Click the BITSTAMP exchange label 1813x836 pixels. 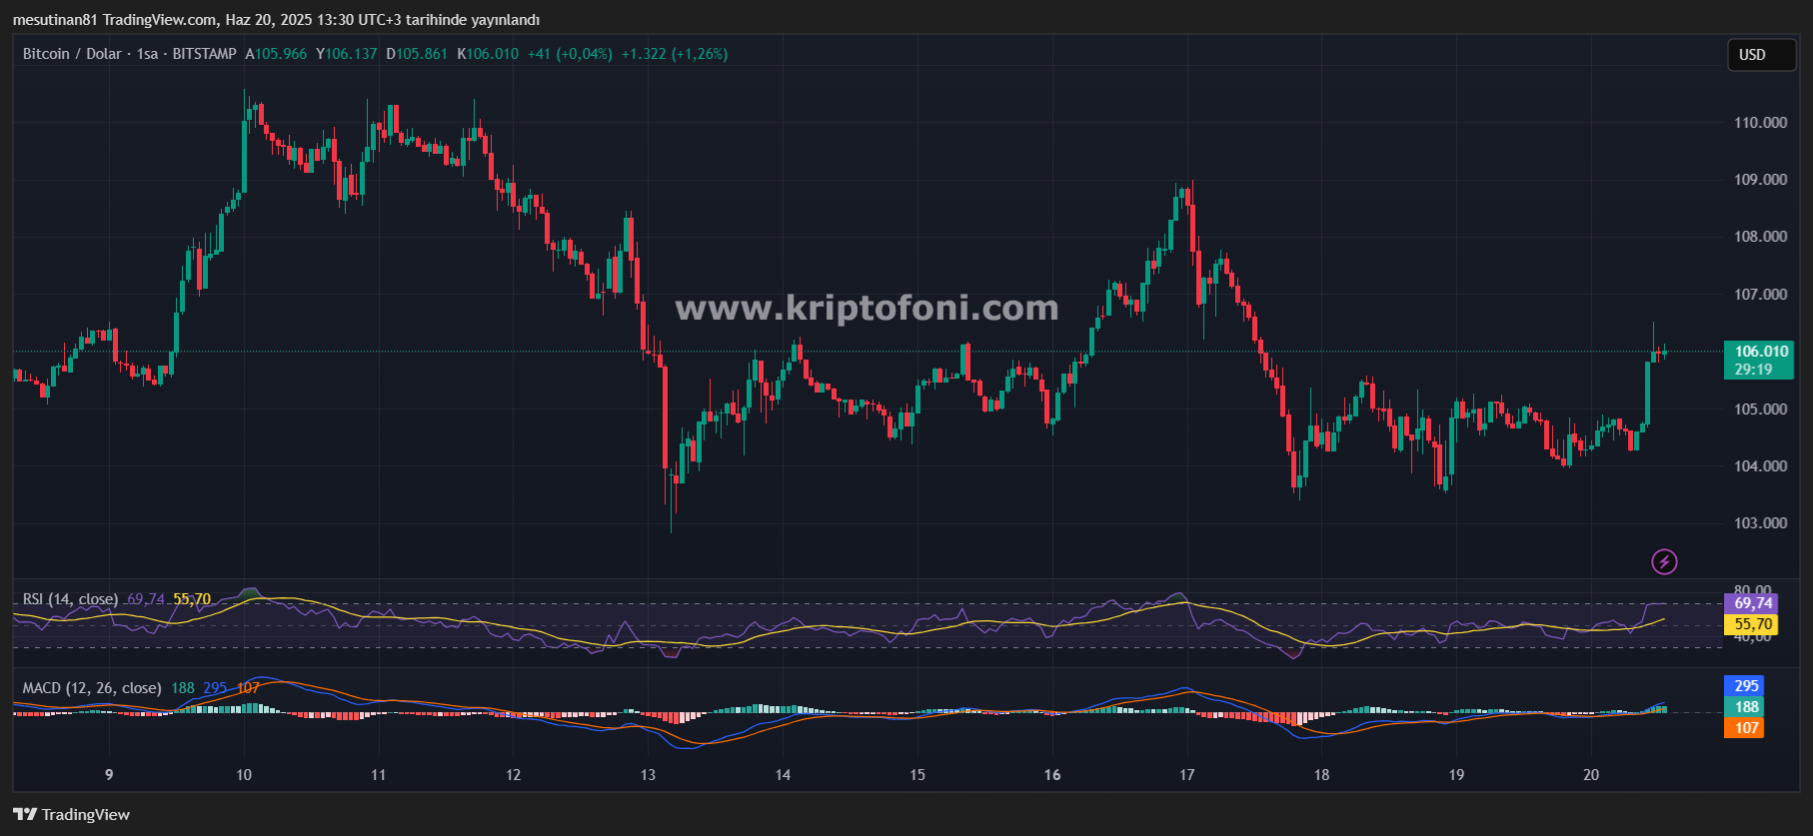(x=204, y=54)
